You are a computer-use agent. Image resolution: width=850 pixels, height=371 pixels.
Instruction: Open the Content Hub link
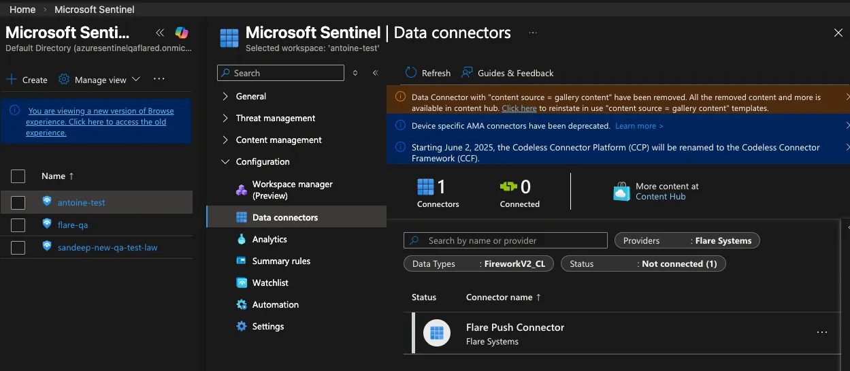(x=660, y=197)
